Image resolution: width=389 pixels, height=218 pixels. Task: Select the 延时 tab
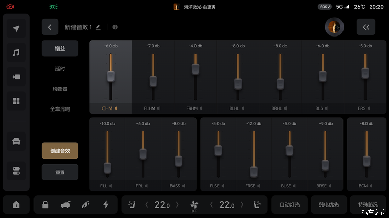[x=60, y=69]
